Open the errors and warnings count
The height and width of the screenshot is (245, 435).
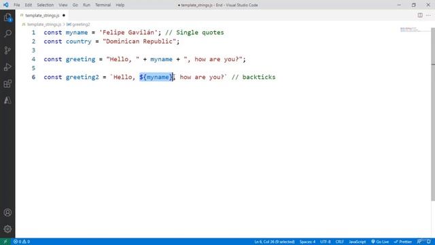pos(22,242)
